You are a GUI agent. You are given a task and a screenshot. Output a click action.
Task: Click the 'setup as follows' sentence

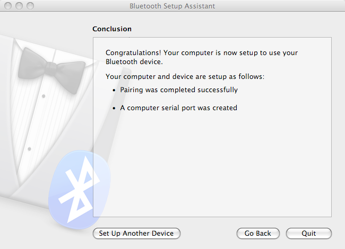click(x=185, y=77)
